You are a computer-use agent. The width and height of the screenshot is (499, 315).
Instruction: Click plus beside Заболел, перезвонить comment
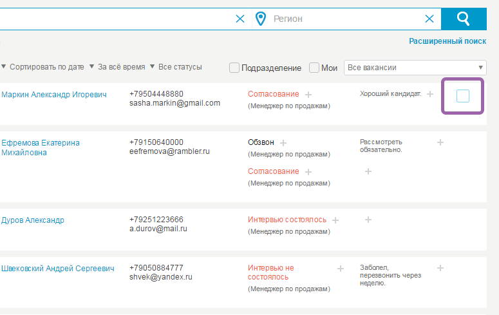point(440,268)
